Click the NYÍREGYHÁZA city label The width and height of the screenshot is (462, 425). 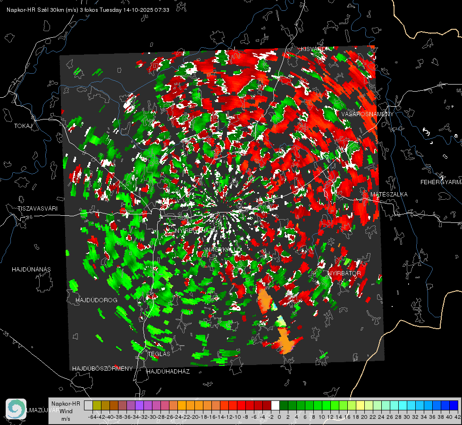click(196, 230)
